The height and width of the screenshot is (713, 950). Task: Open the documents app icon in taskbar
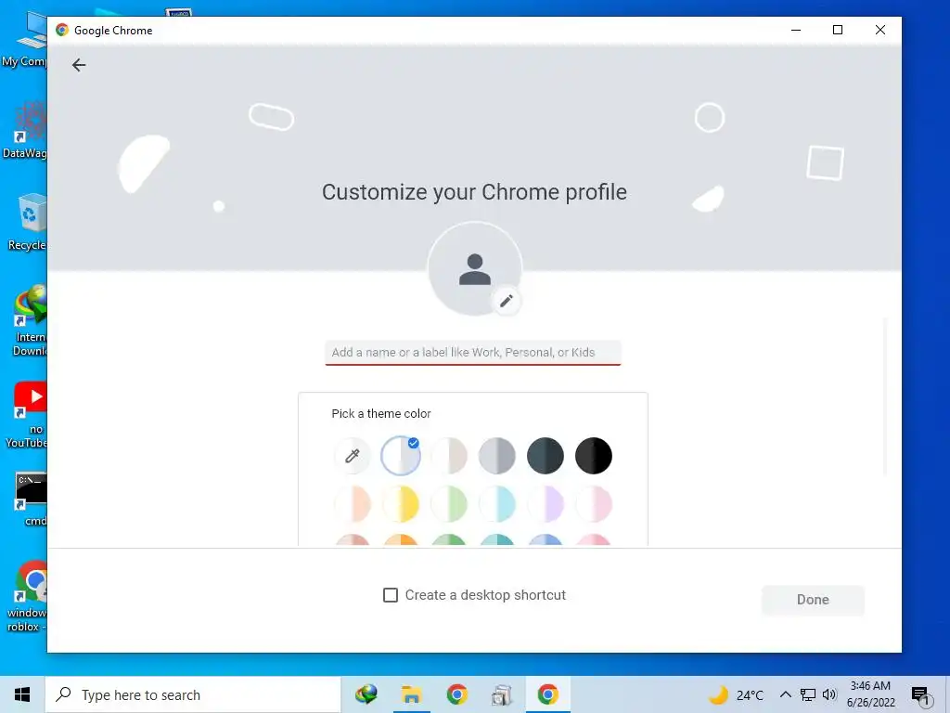point(502,694)
